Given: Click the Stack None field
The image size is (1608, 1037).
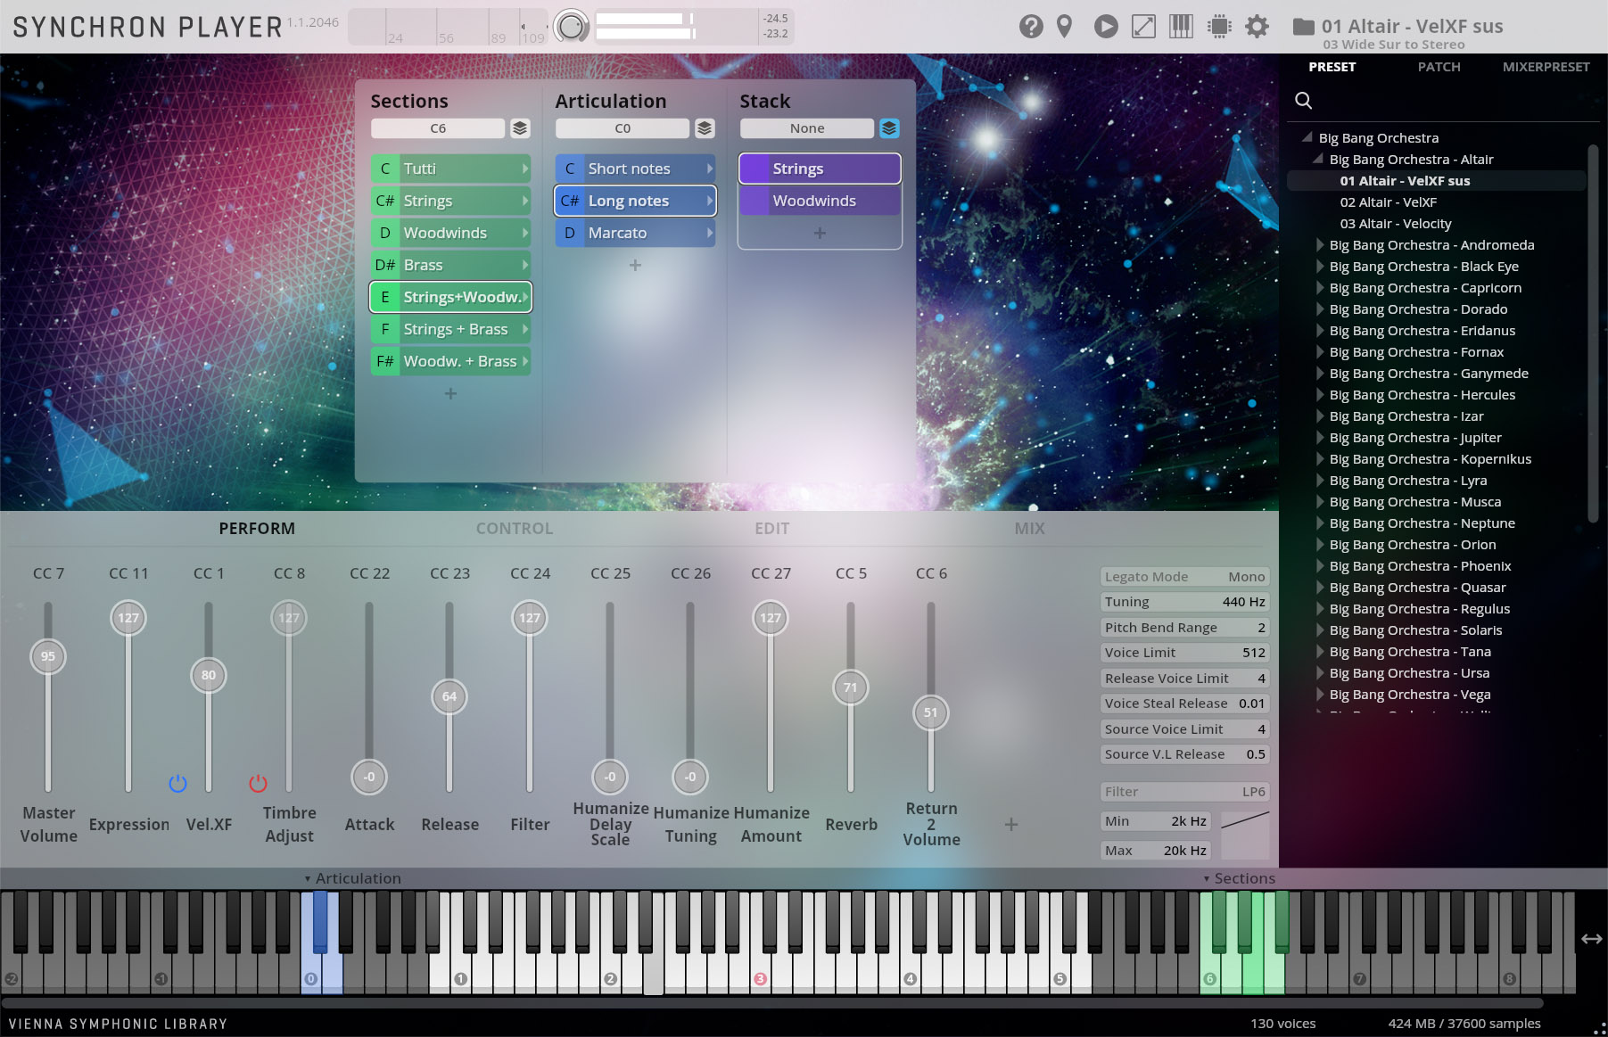Looking at the screenshot, I should [807, 128].
